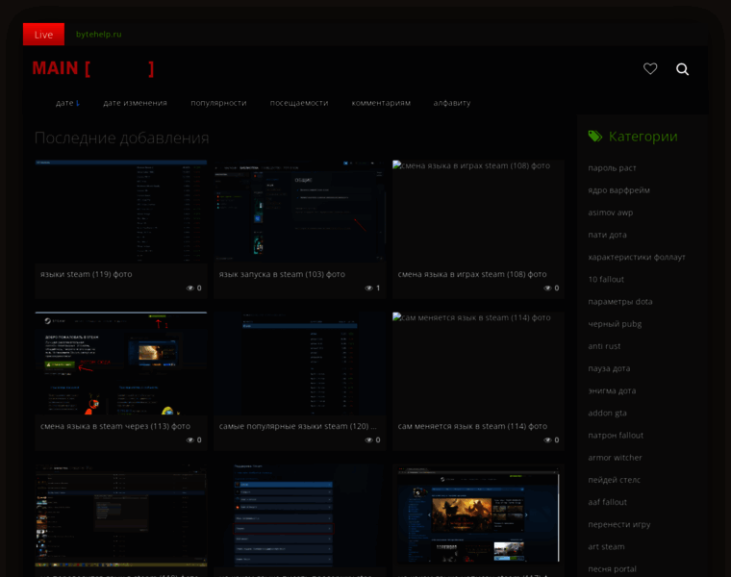Select category черный pubg
The image size is (731, 577).
tap(615, 324)
